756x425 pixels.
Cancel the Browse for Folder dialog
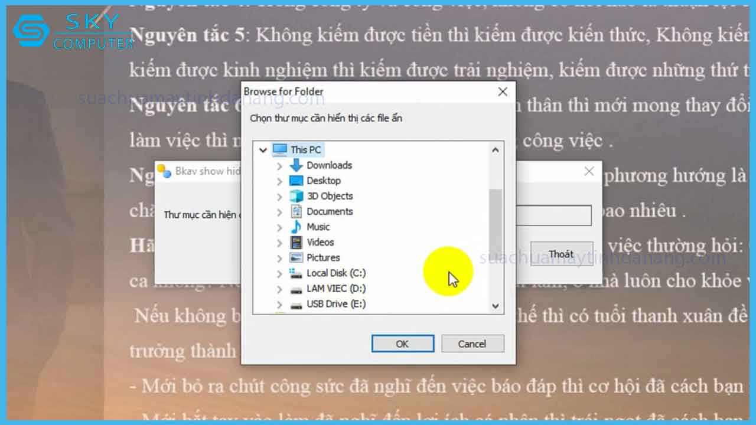point(472,344)
